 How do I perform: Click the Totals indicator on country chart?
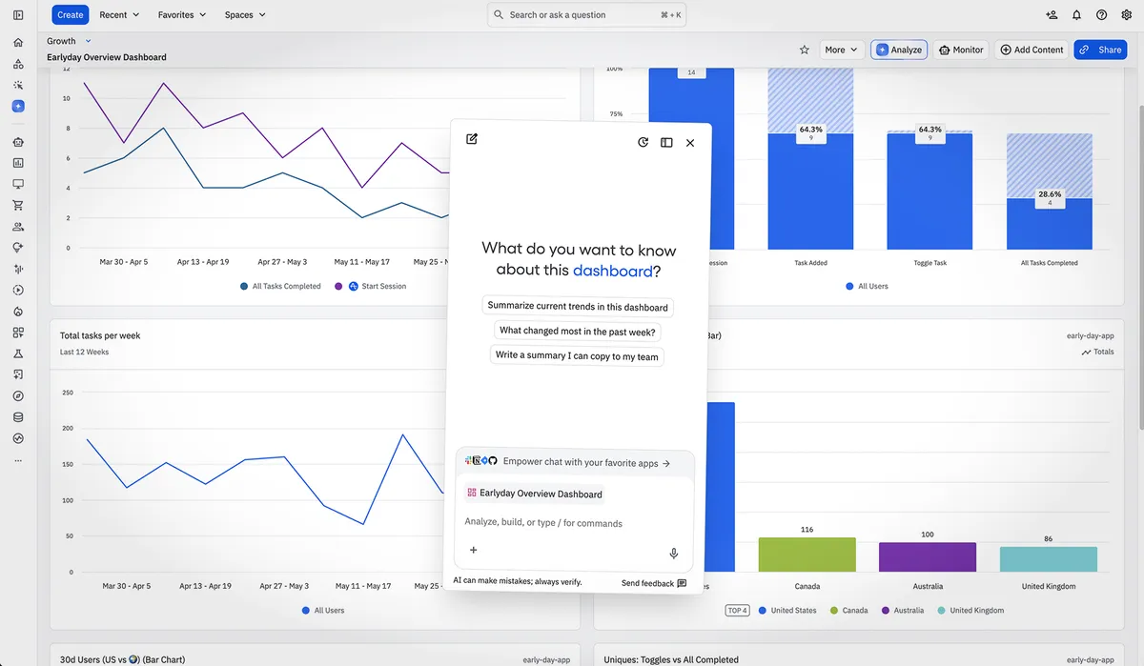tap(1097, 352)
